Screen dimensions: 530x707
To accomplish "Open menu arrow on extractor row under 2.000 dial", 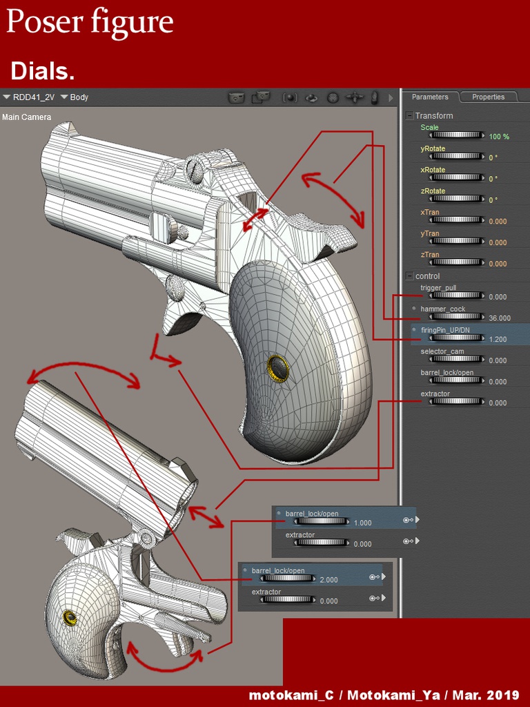I will 384,598.
